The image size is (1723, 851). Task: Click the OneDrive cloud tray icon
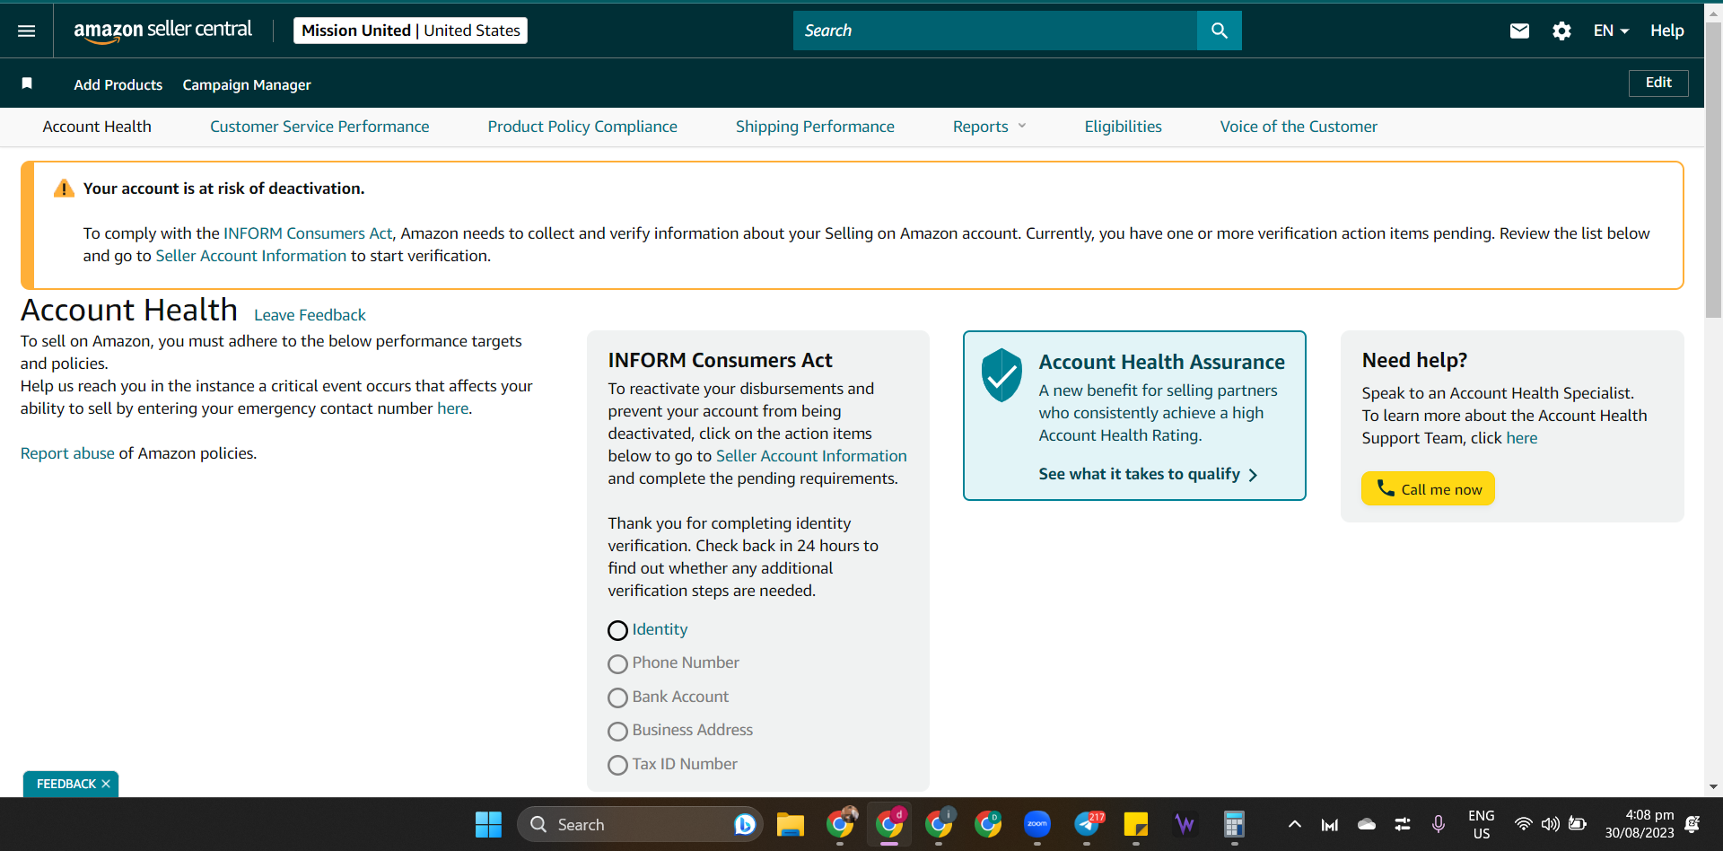coord(1367,824)
